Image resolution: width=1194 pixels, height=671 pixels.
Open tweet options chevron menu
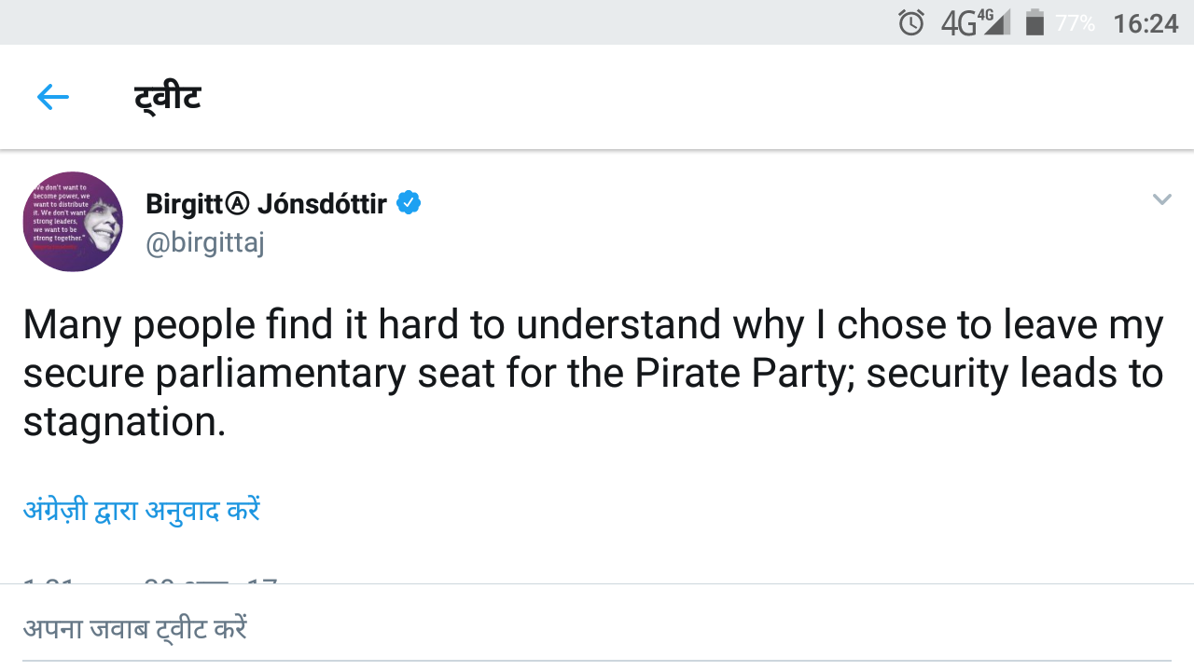(x=1161, y=199)
